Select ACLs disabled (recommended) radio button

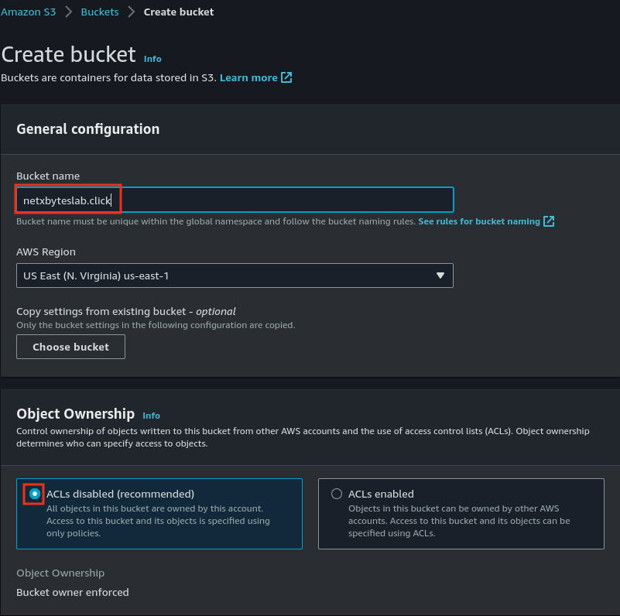tap(34, 494)
